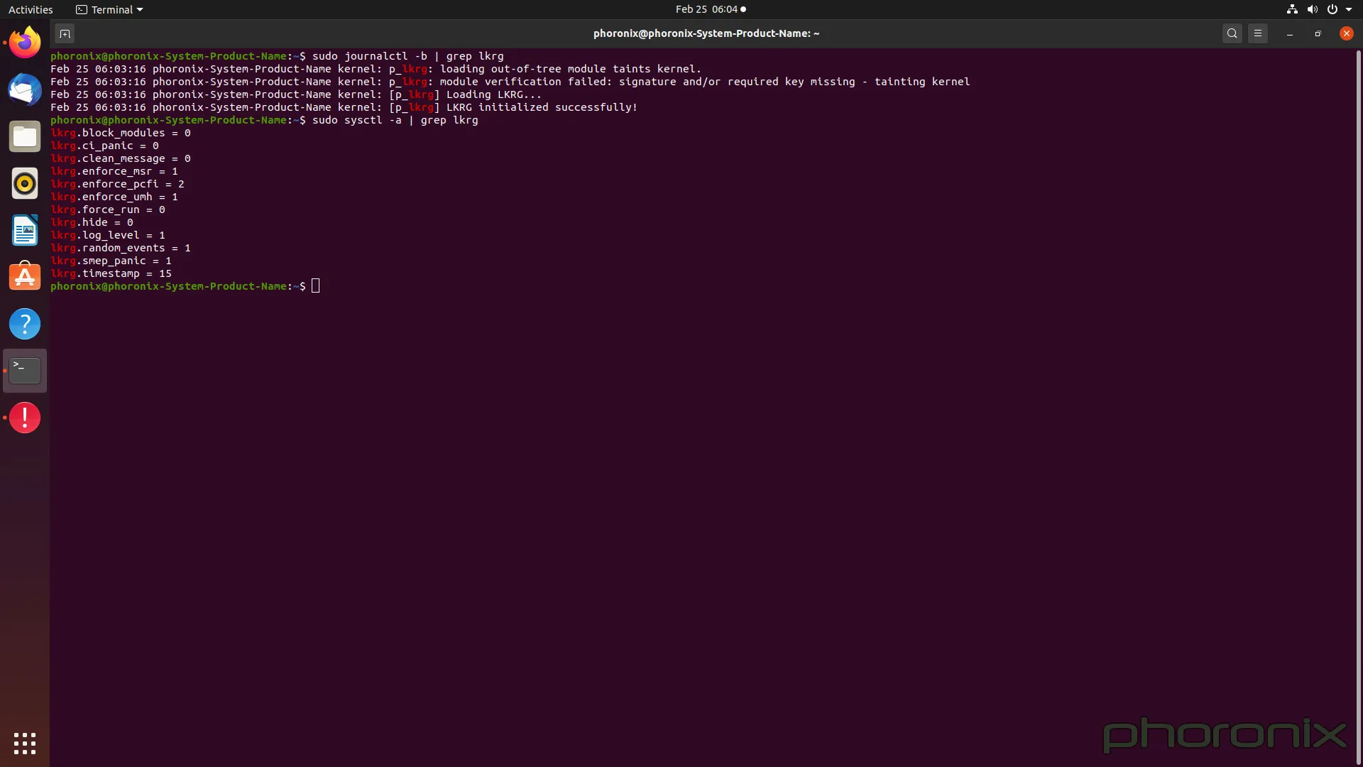Viewport: 1363px width, 767px height.
Task: Click 'sudo journalctl -b | grep lkrg' command
Action: tap(408, 56)
